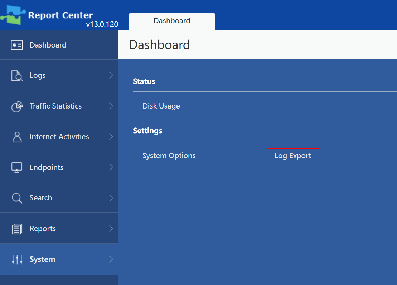Screen dimensions: 397x285
Task: Open System Options under Settings
Action: tap(169, 156)
